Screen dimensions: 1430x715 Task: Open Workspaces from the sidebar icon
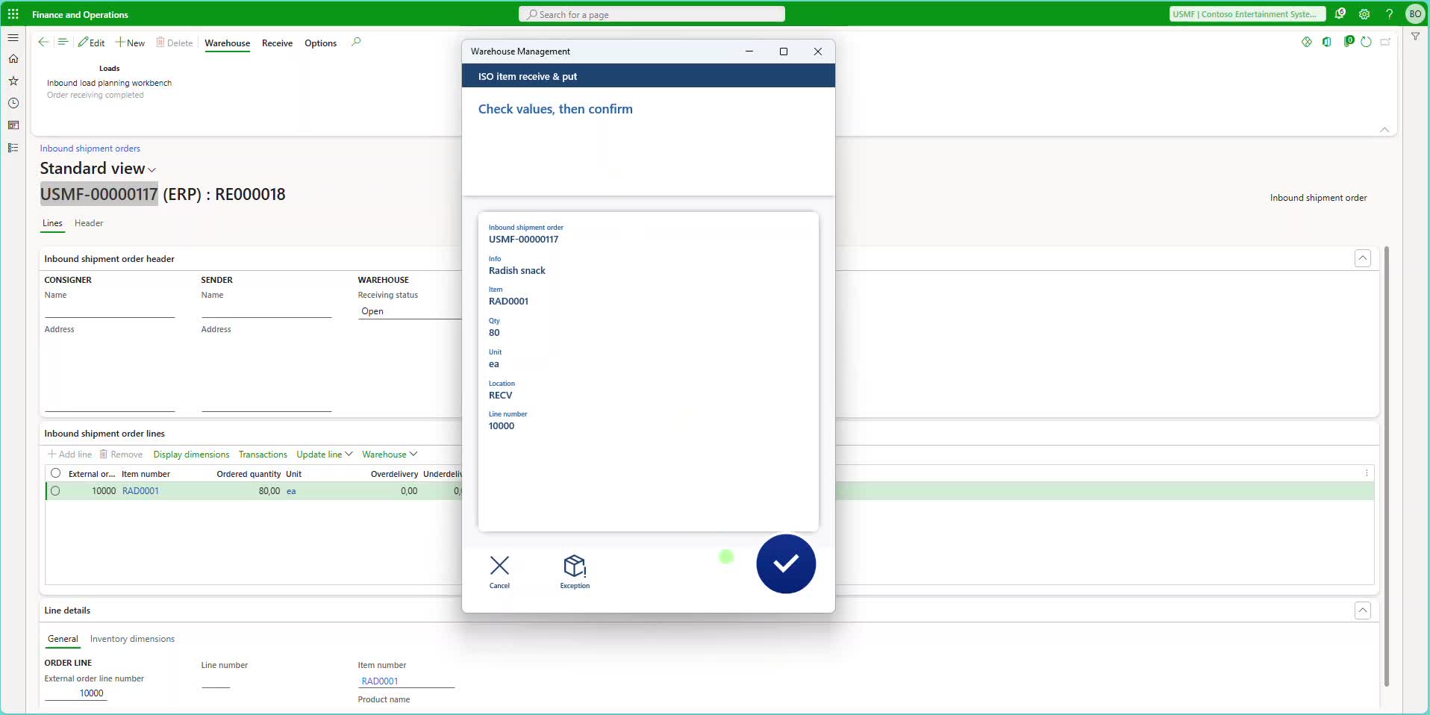(x=13, y=125)
